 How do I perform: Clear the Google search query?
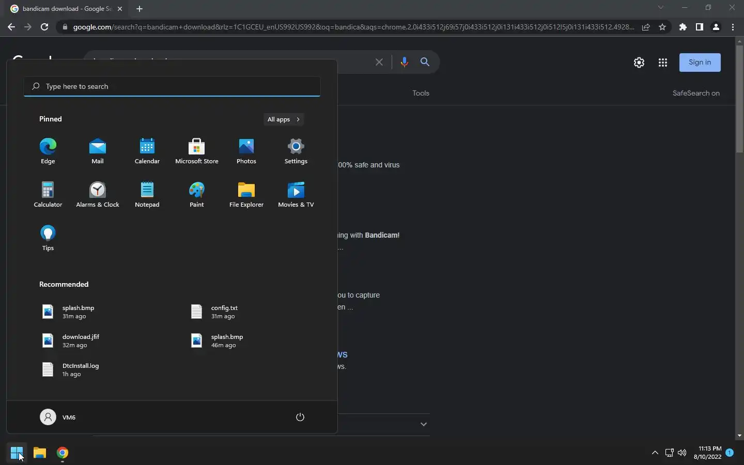click(x=379, y=62)
